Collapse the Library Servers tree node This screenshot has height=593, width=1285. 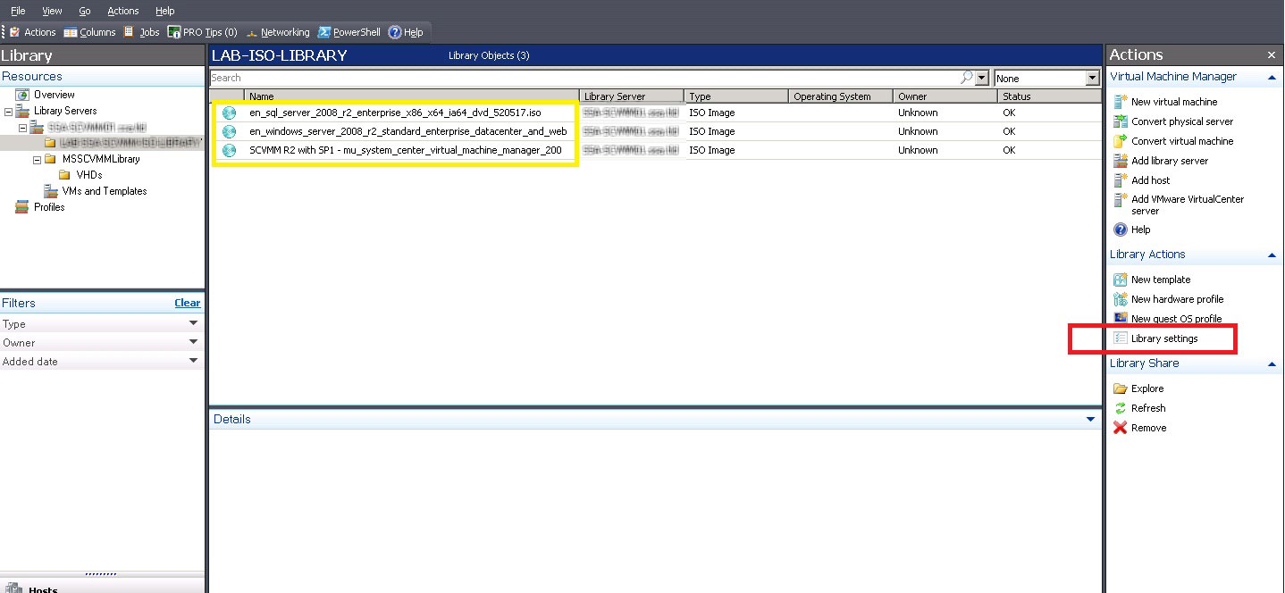click(x=8, y=112)
